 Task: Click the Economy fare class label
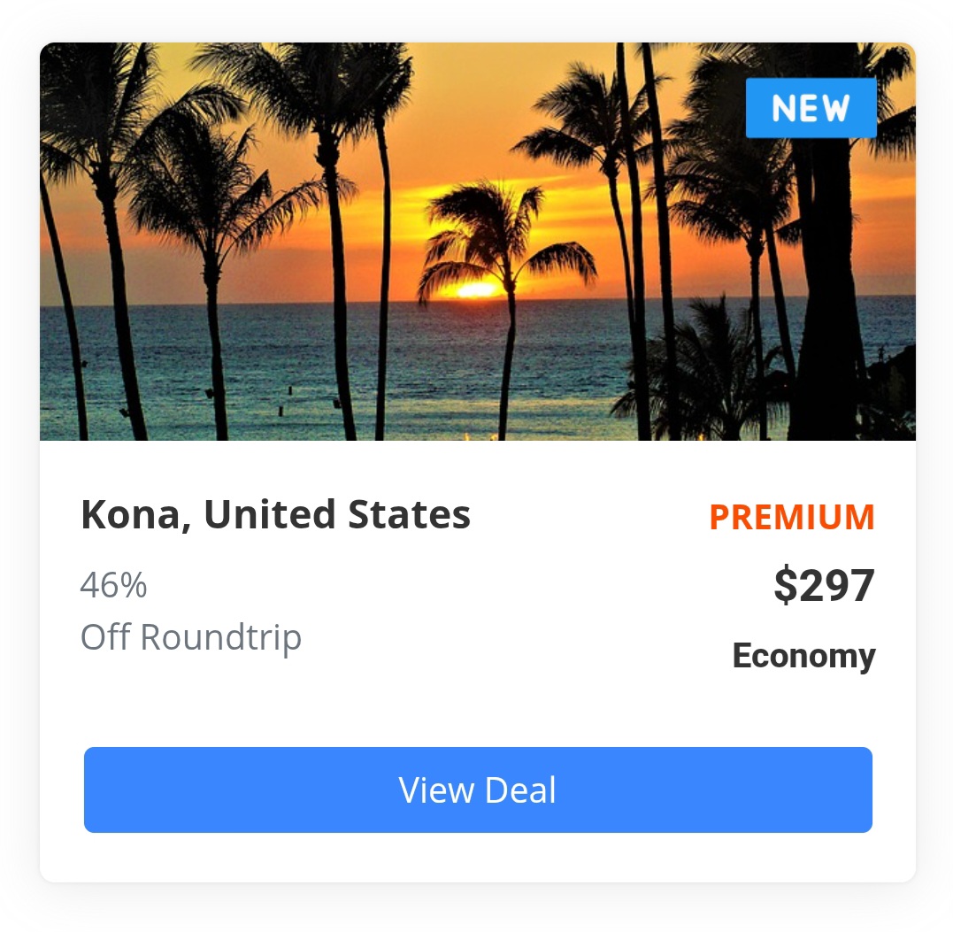[803, 657]
